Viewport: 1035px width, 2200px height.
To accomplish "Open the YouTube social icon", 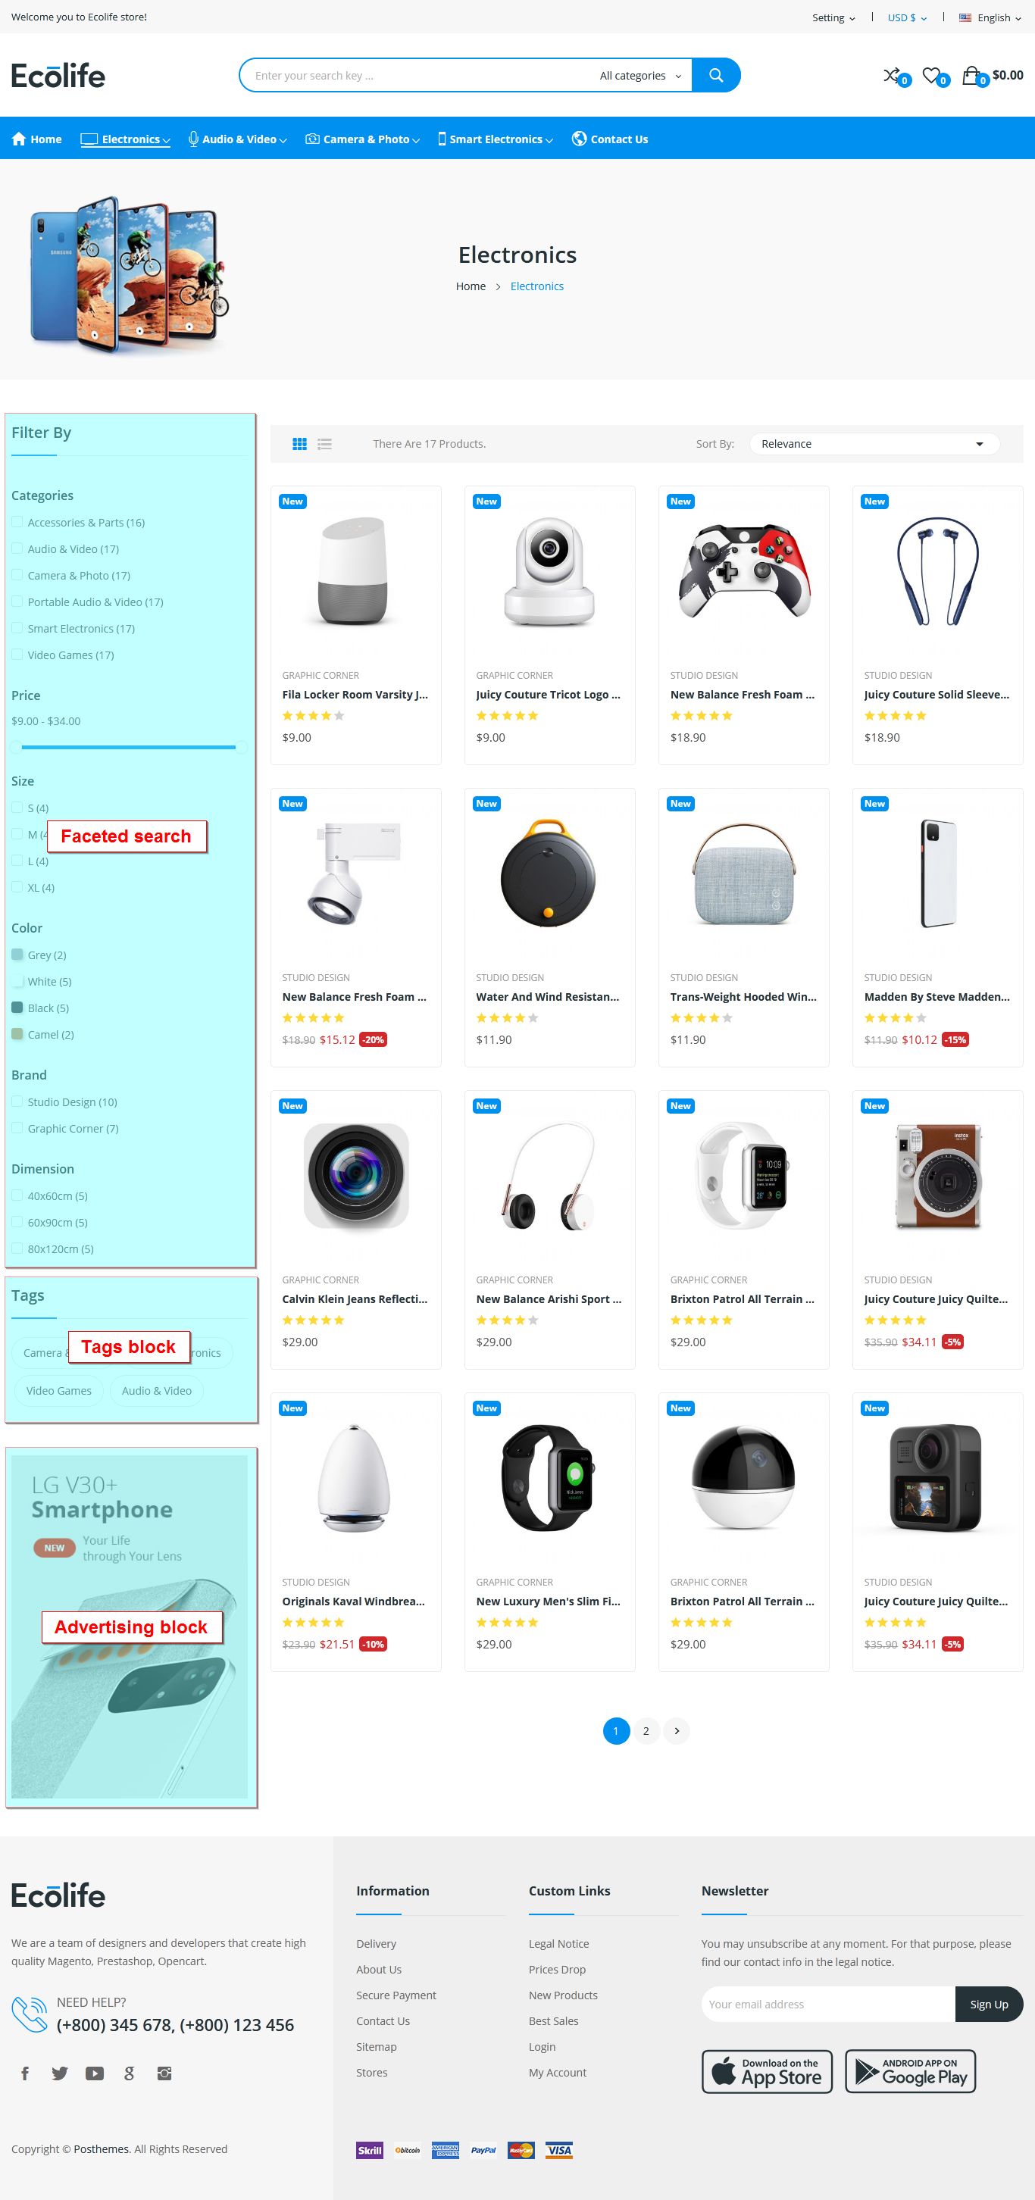I will pos(95,2073).
